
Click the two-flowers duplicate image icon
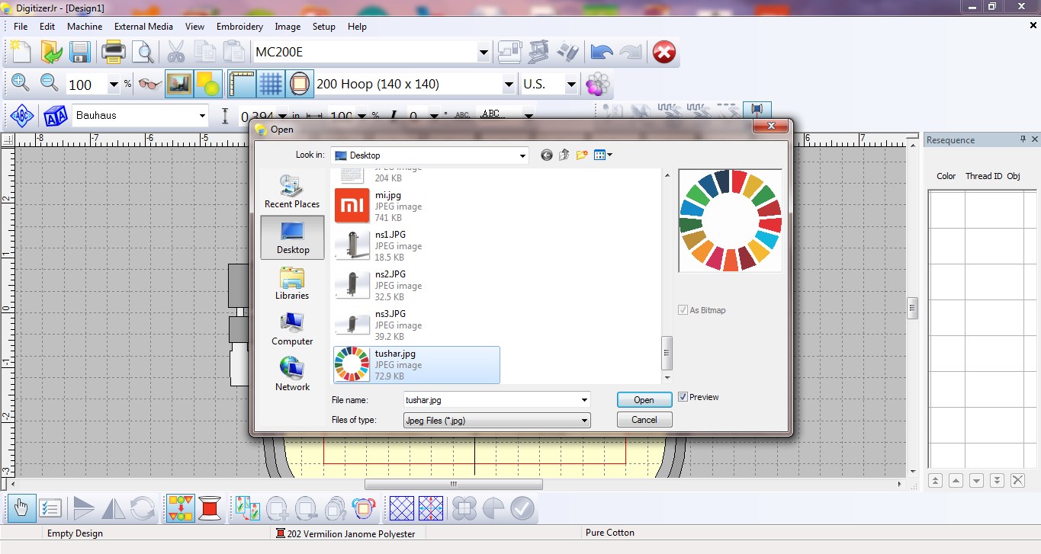click(249, 508)
